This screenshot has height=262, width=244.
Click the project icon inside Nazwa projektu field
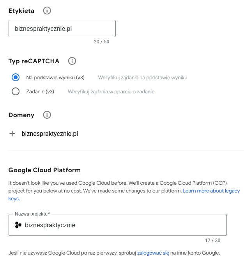pos(18,225)
